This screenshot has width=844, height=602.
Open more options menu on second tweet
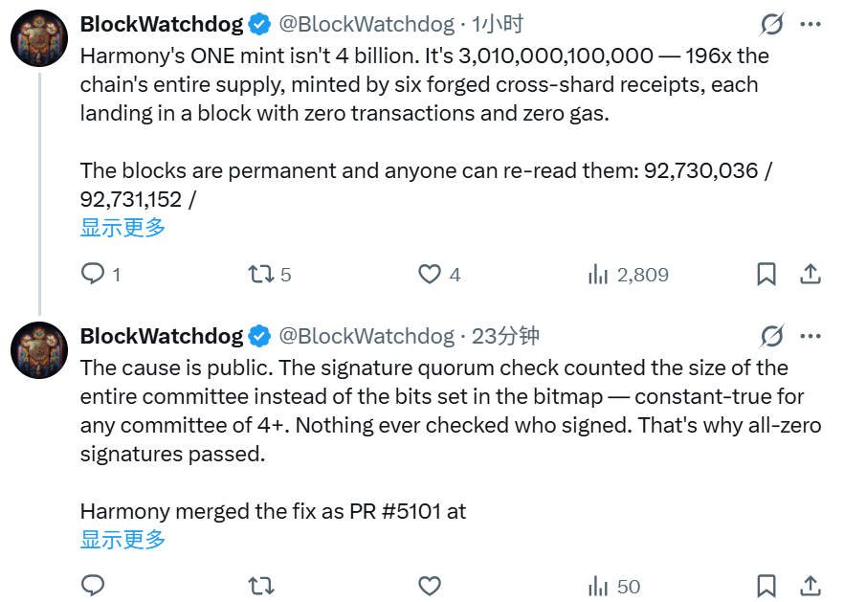(x=811, y=336)
